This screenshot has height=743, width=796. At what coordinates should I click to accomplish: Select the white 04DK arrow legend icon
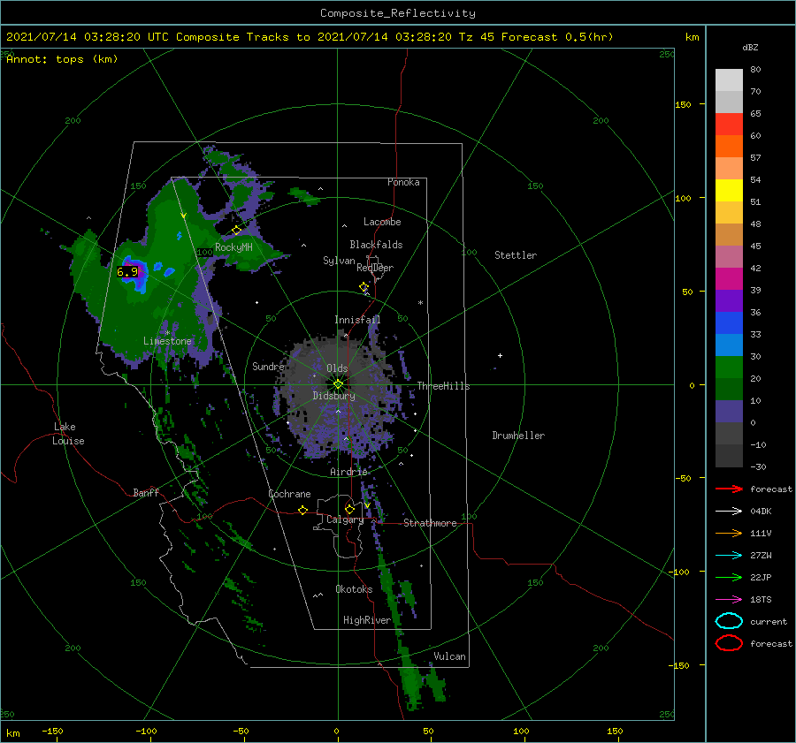(x=729, y=511)
